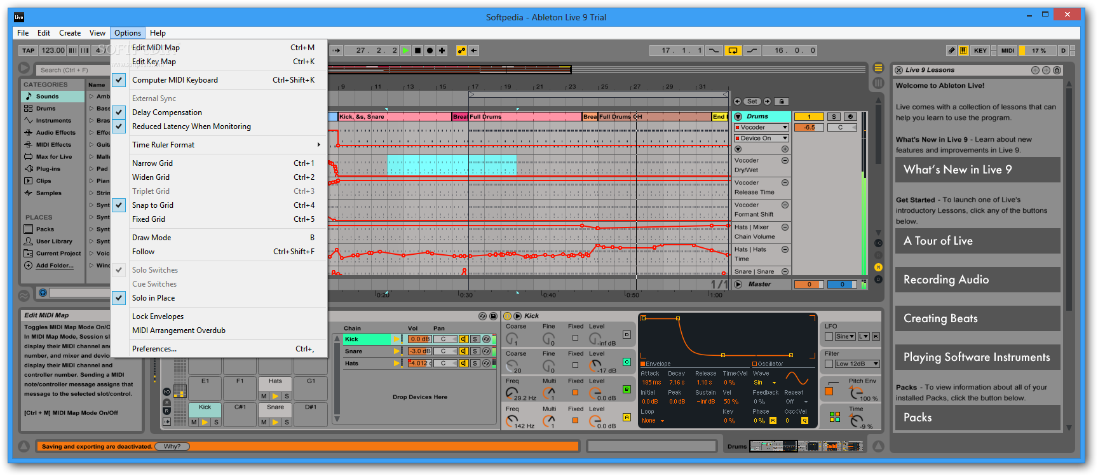The width and height of the screenshot is (1098, 476).
Task: Choose Edit MIDI Map menu entry
Action: 219,48
